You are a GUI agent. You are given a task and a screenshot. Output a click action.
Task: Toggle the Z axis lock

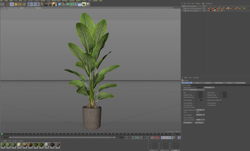click(37, 4)
